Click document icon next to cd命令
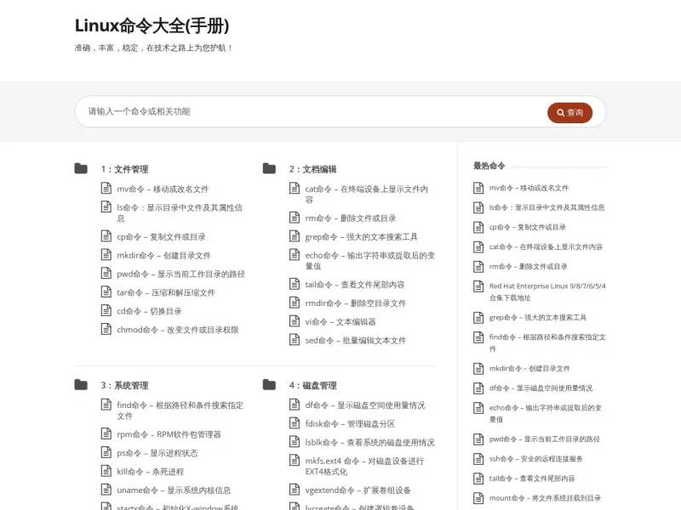Image resolution: width=681 pixels, height=510 pixels. tap(106, 310)
